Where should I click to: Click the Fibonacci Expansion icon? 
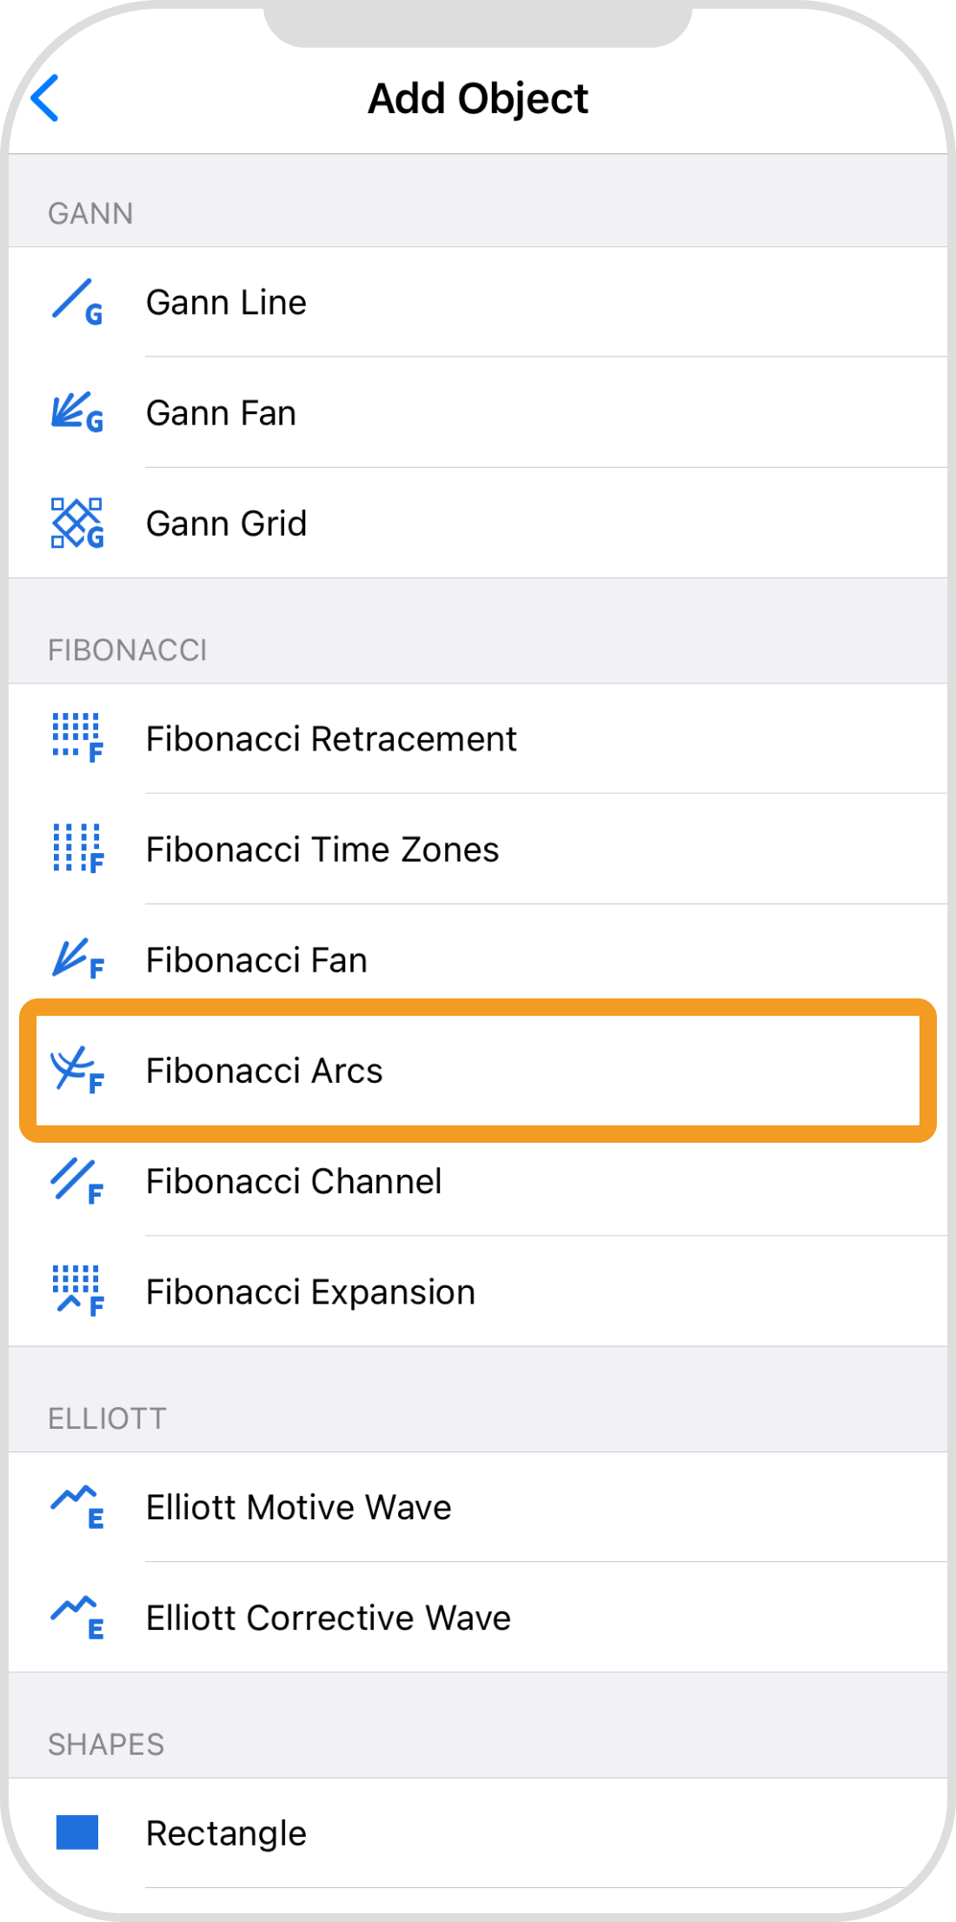[x=76, y=1291]
